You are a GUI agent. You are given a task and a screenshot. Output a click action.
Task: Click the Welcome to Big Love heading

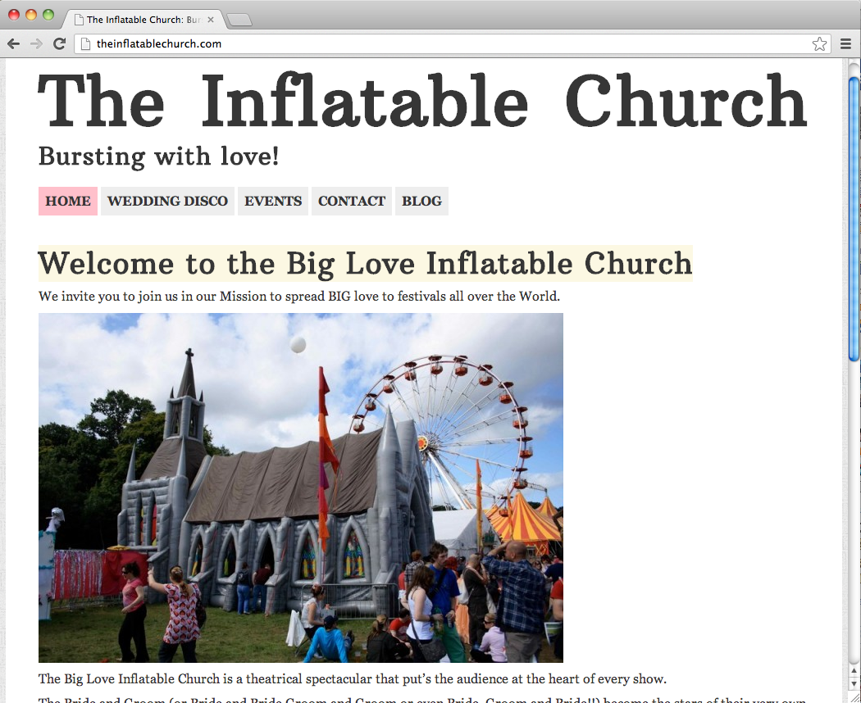365,264
